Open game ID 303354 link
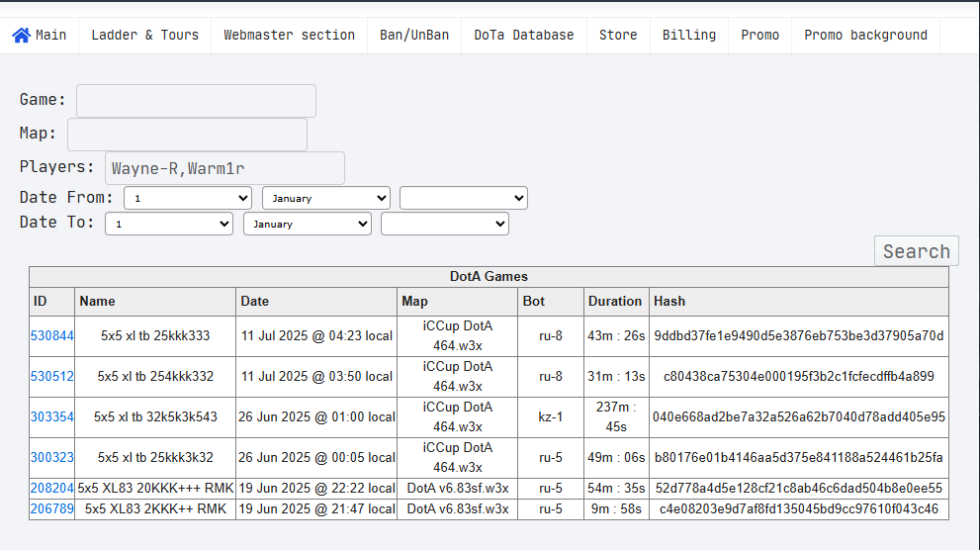 (51, 416)
